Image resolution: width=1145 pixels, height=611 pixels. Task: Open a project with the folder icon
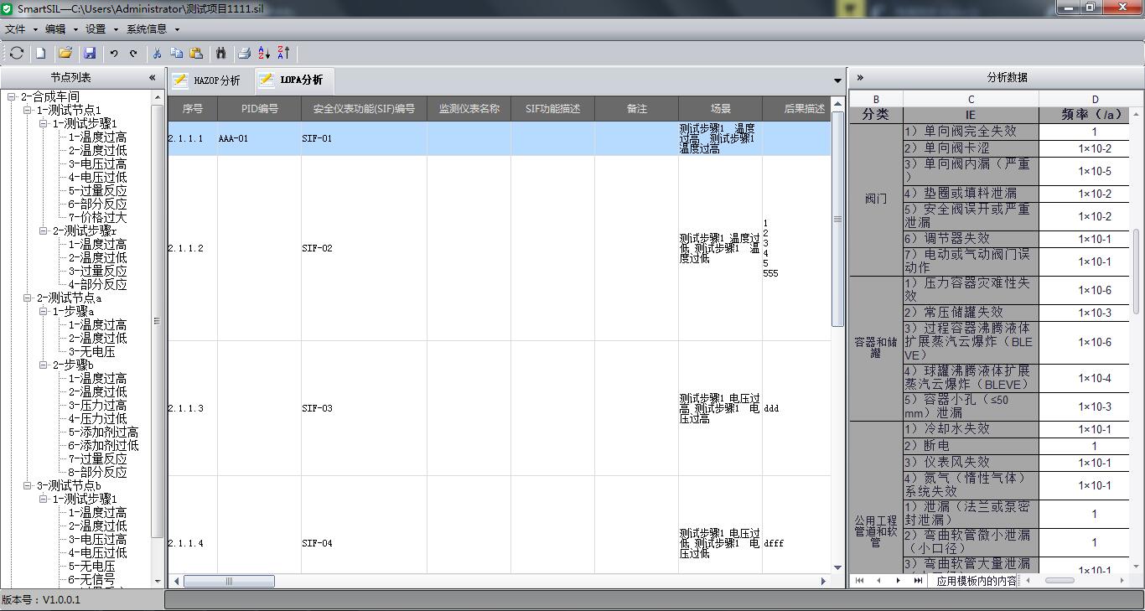pos(65,53)
